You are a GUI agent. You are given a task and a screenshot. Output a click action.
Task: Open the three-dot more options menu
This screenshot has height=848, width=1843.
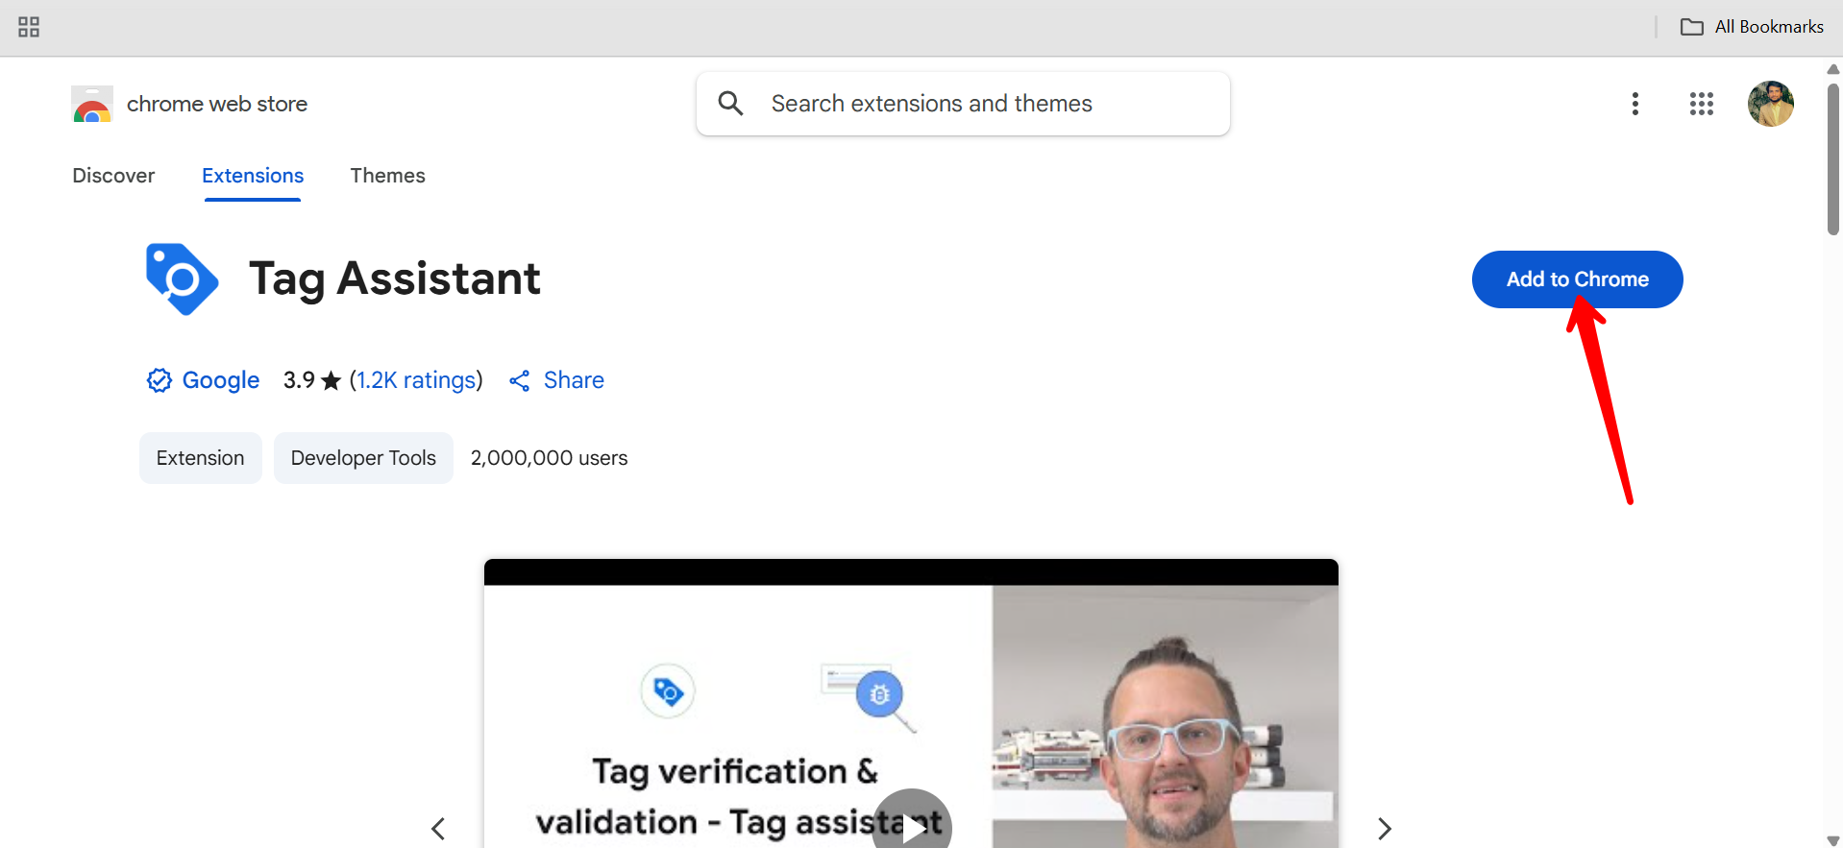[1634, 104]
